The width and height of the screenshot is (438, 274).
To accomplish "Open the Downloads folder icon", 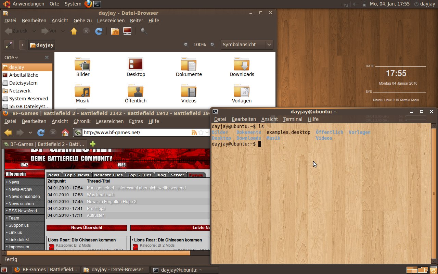I will [x=242, y=64].
